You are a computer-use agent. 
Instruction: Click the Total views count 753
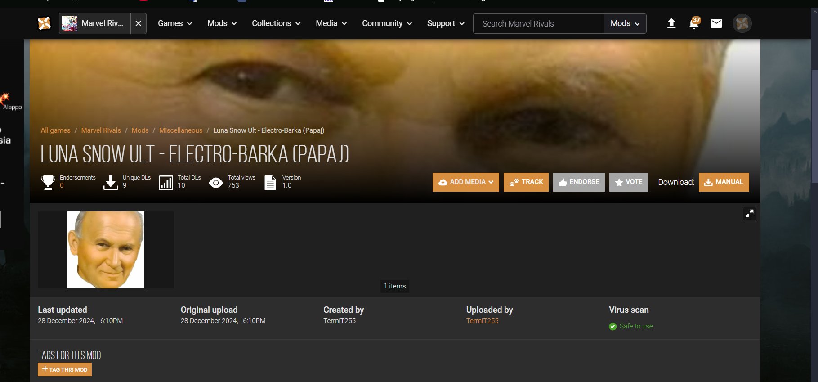click(x=233, y=185)
